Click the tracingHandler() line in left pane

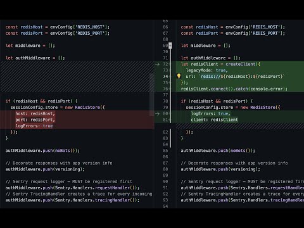pyautogui.click(x=72, y=200)
